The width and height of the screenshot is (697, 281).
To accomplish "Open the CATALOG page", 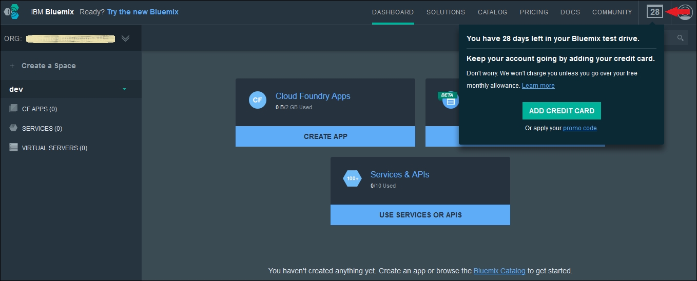I will [x=492, y=12].
